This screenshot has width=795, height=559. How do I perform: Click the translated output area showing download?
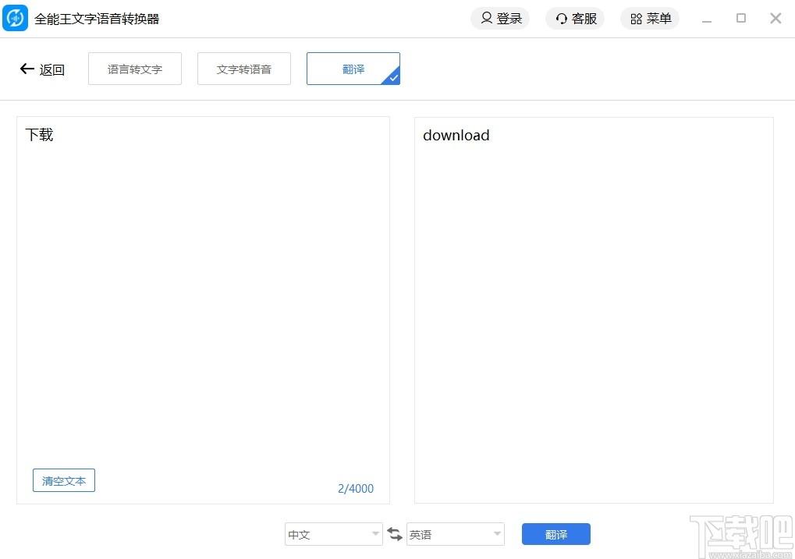594,310
